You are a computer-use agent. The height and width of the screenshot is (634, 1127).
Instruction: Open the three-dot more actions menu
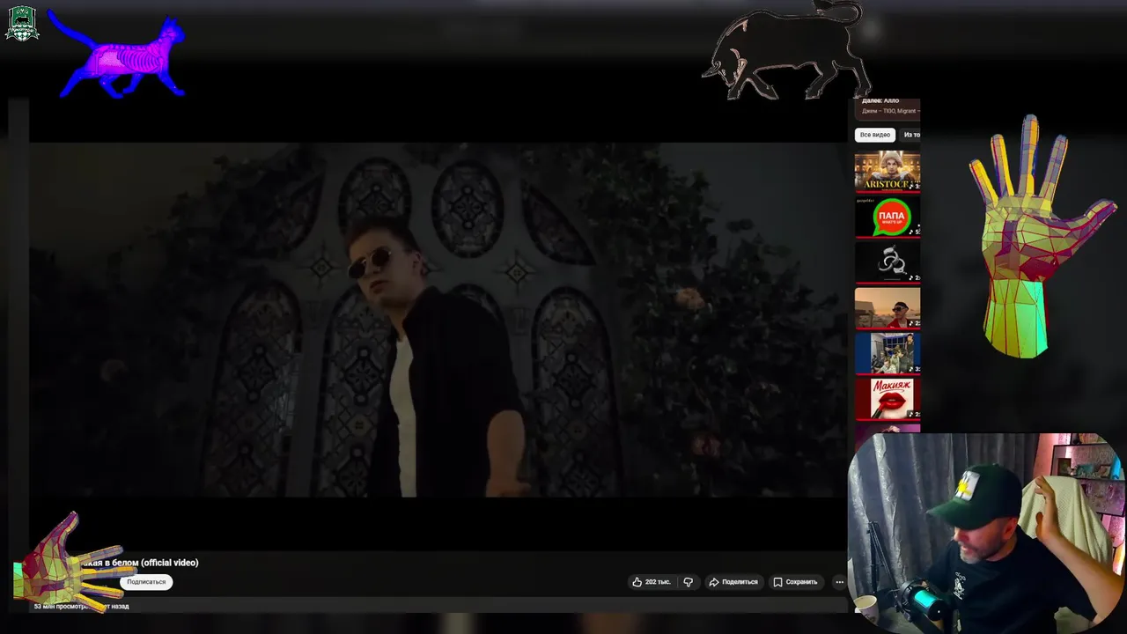click(839, 582)
